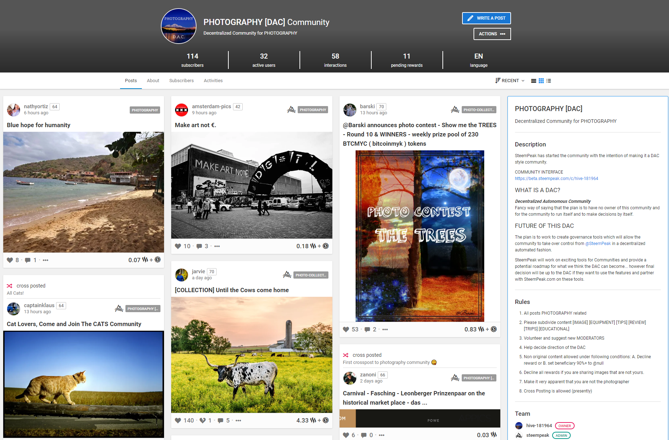
Task: Switch to full-width card view layout
Action: (x=534, y=81)
